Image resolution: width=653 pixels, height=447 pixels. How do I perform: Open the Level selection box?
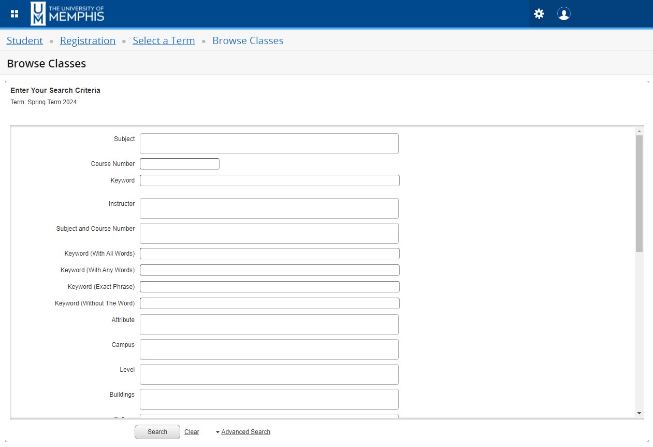[269, 374]
